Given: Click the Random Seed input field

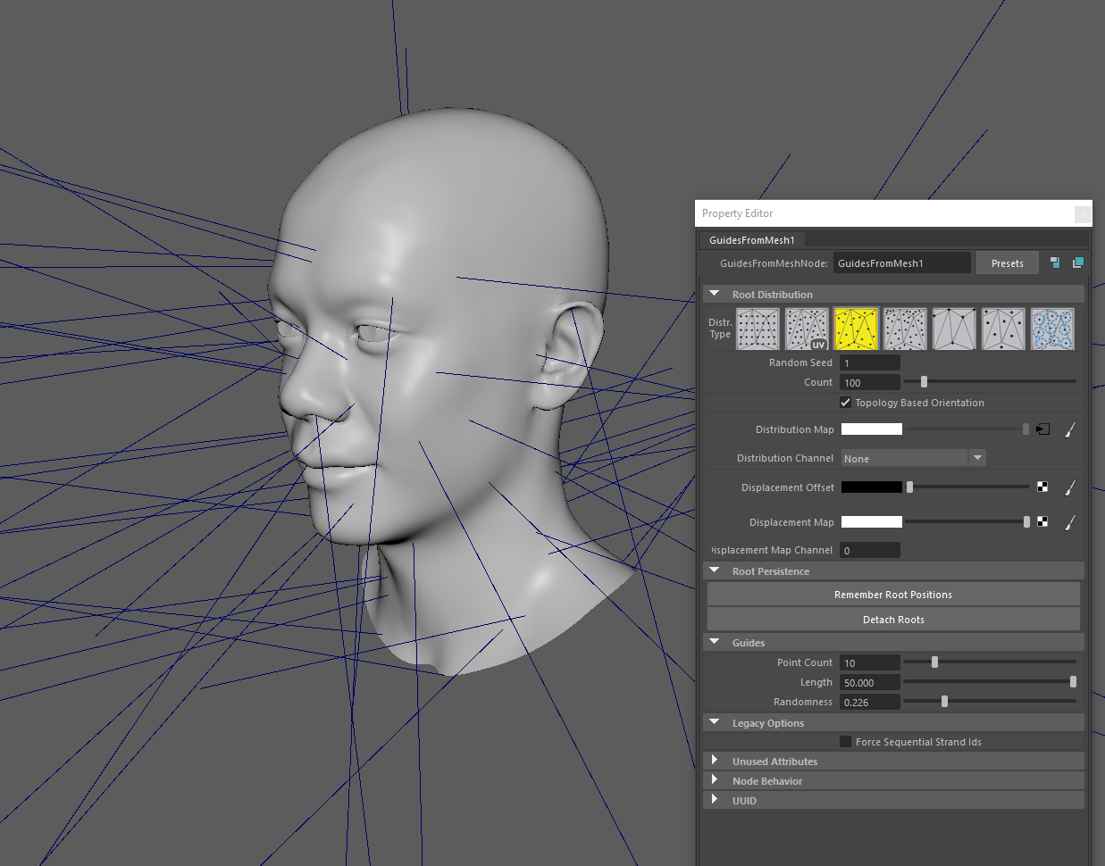Looking at the screenshot, I should [869, 363].
